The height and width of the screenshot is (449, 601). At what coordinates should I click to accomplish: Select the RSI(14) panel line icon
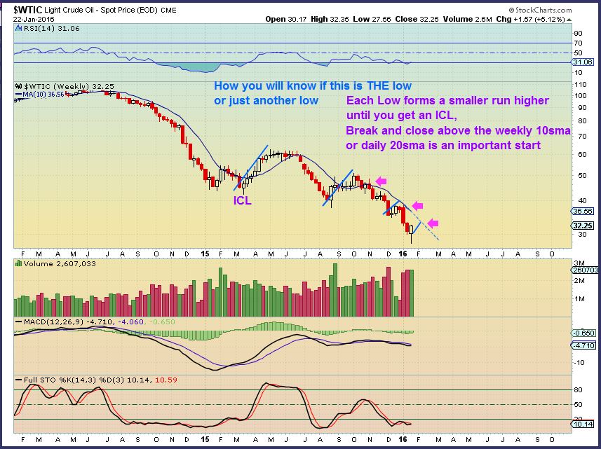tap(19, 29)
